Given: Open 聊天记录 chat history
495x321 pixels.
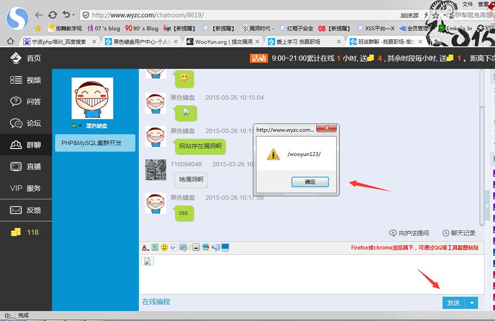Looking at the screenshot, I should (x=459, y=233).
